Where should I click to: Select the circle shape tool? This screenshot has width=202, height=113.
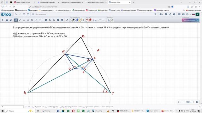40,20
